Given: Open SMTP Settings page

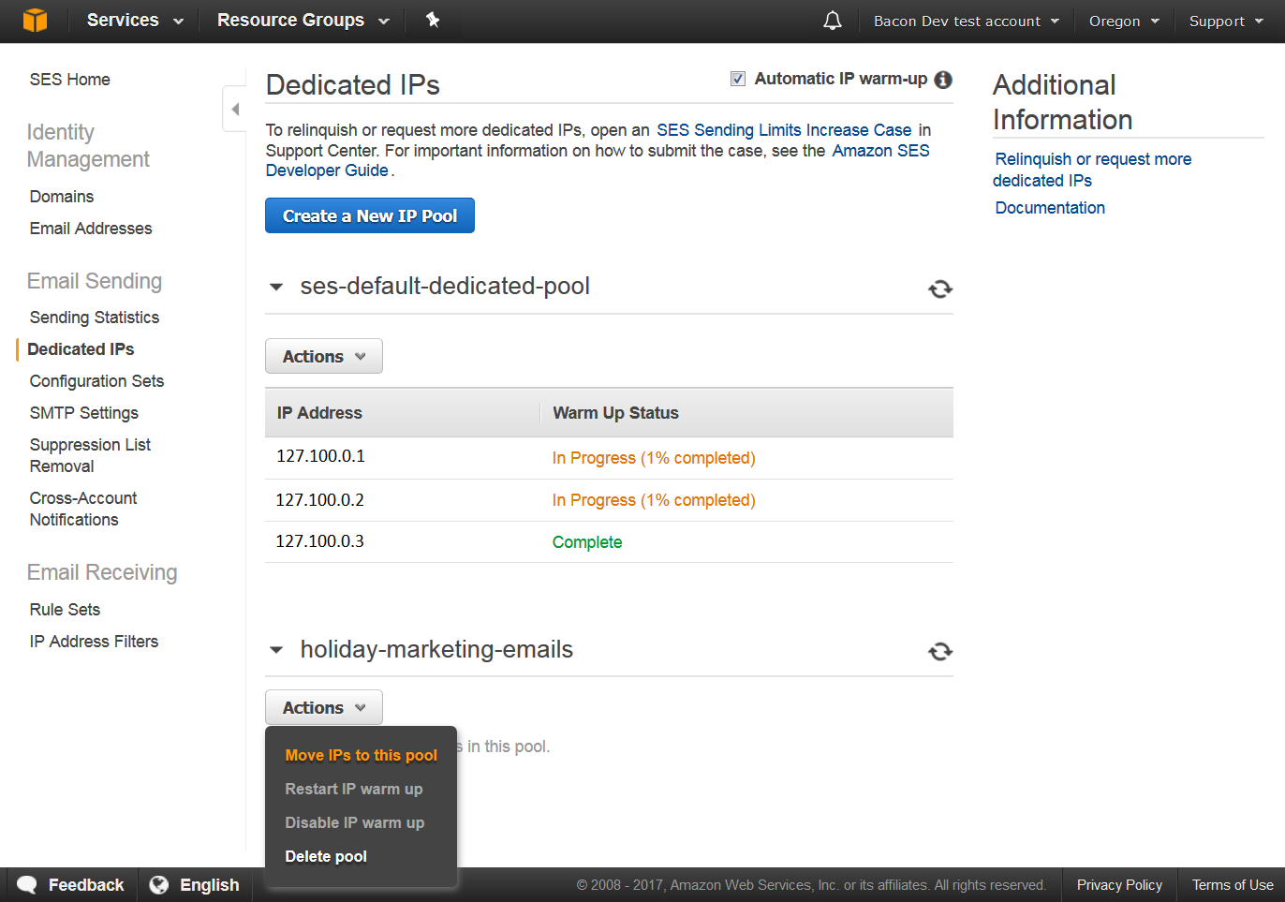Looking at the screenshot, I should (x=84, y=413).
